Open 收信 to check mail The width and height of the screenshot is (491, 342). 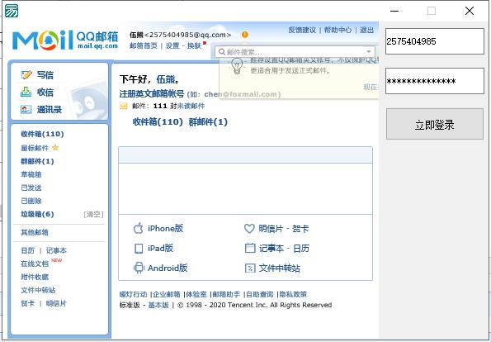[x=45, y=93]
